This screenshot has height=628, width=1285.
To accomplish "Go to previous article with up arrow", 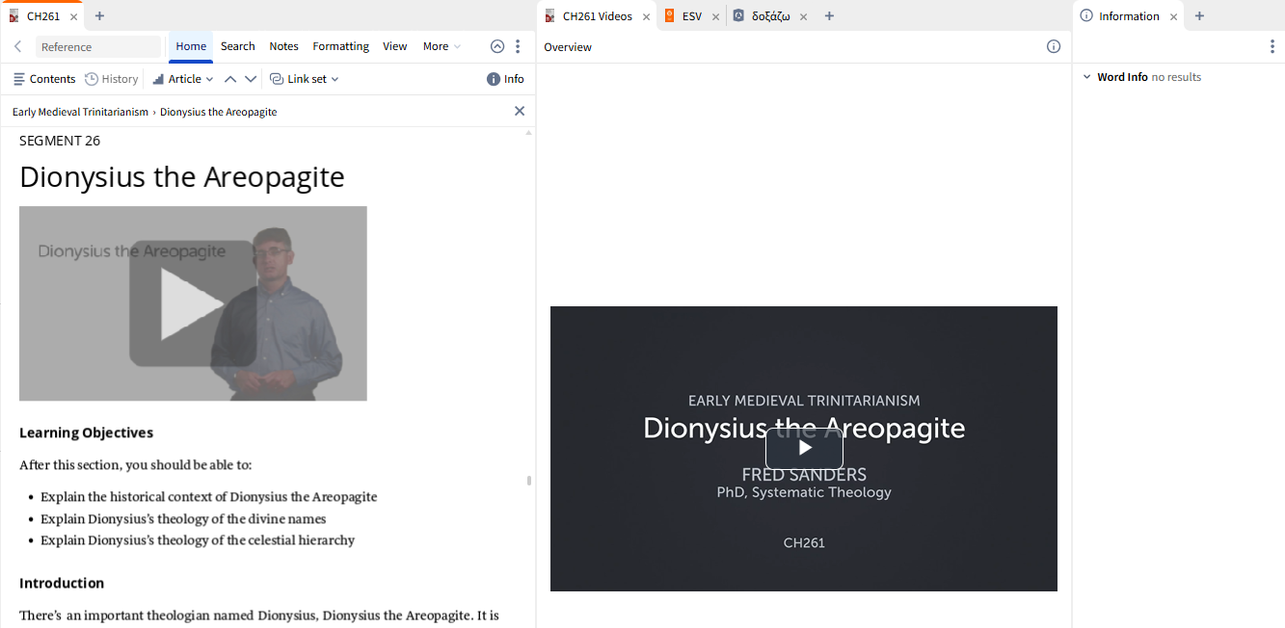I will click(229, 79).
